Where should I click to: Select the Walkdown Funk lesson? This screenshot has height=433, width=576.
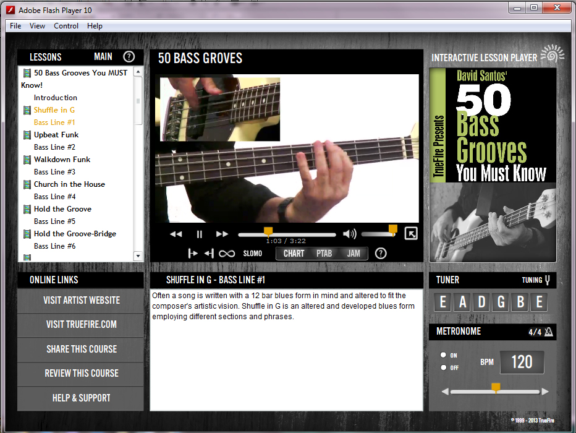click(x=62, y=160)
